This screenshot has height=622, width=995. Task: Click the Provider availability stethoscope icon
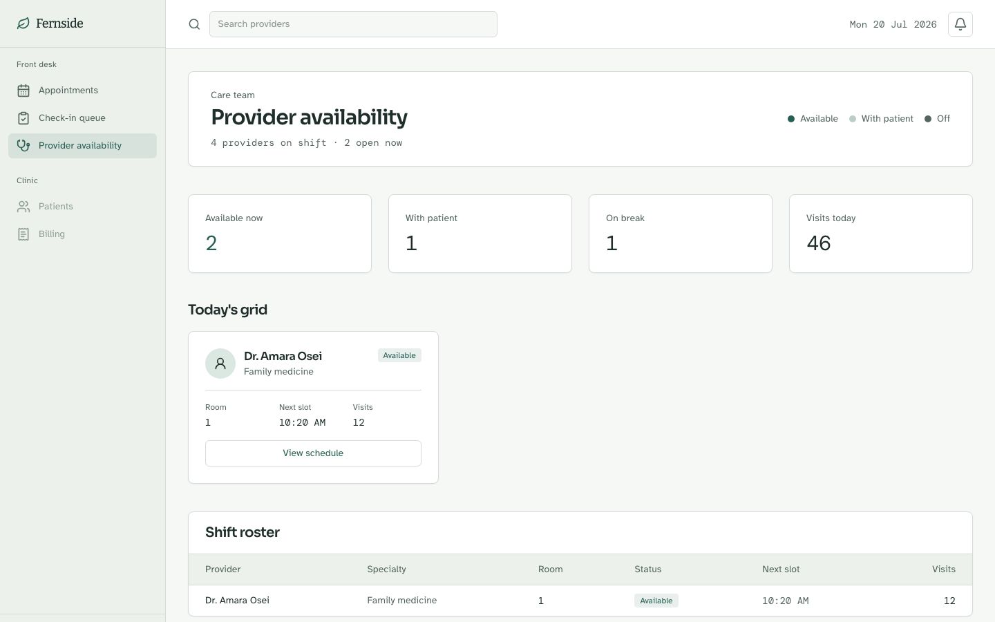23,146
